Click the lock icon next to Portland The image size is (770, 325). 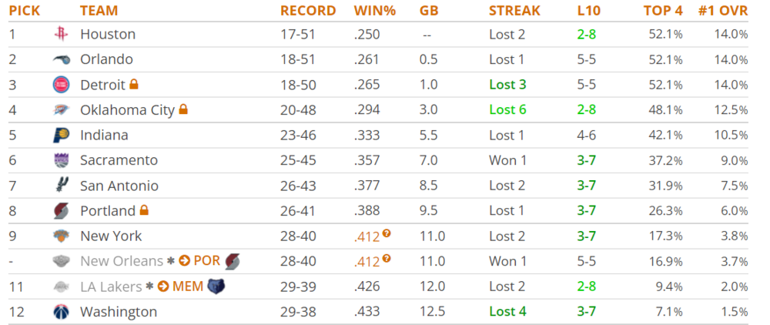coord(144,210)
